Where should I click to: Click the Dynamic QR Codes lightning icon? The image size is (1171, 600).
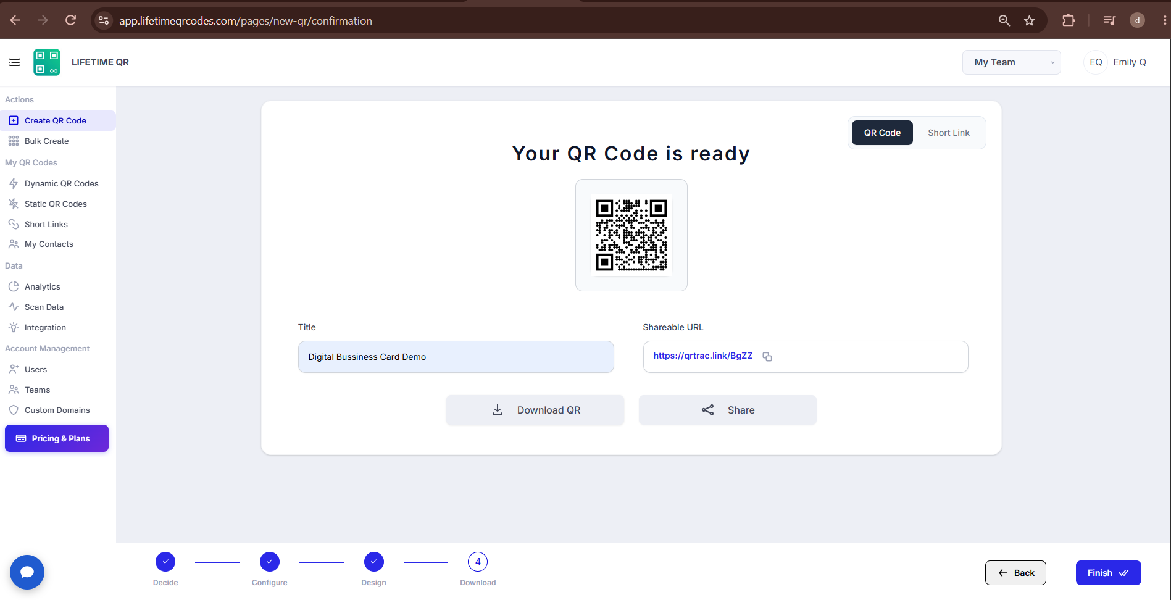[14, 183]
